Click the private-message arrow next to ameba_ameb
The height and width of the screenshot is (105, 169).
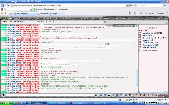coord(140,33)
